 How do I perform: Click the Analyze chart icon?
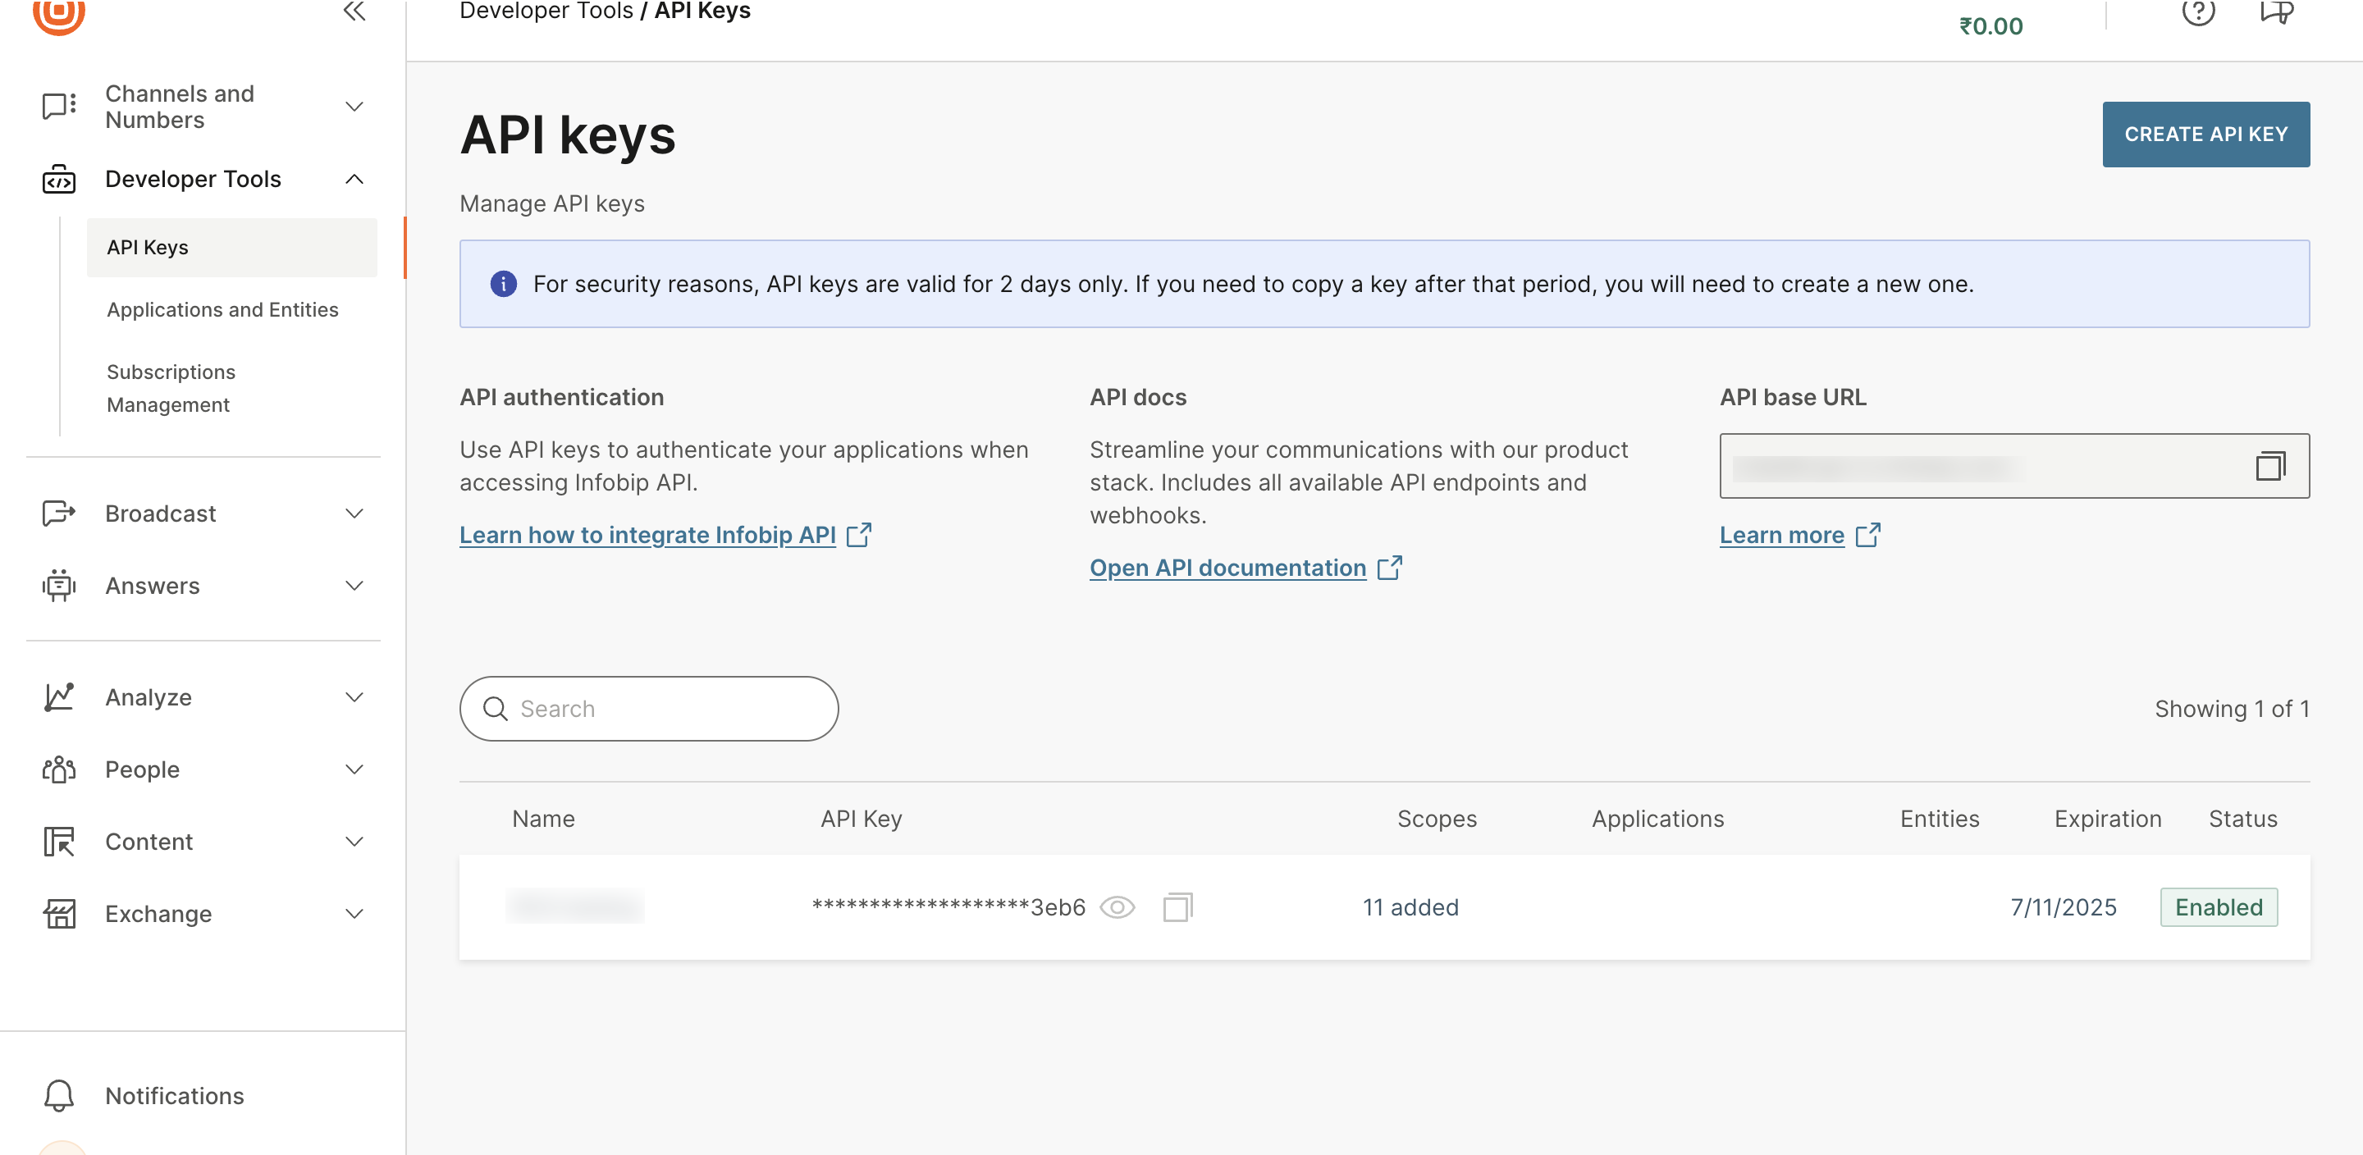[59, 697]
